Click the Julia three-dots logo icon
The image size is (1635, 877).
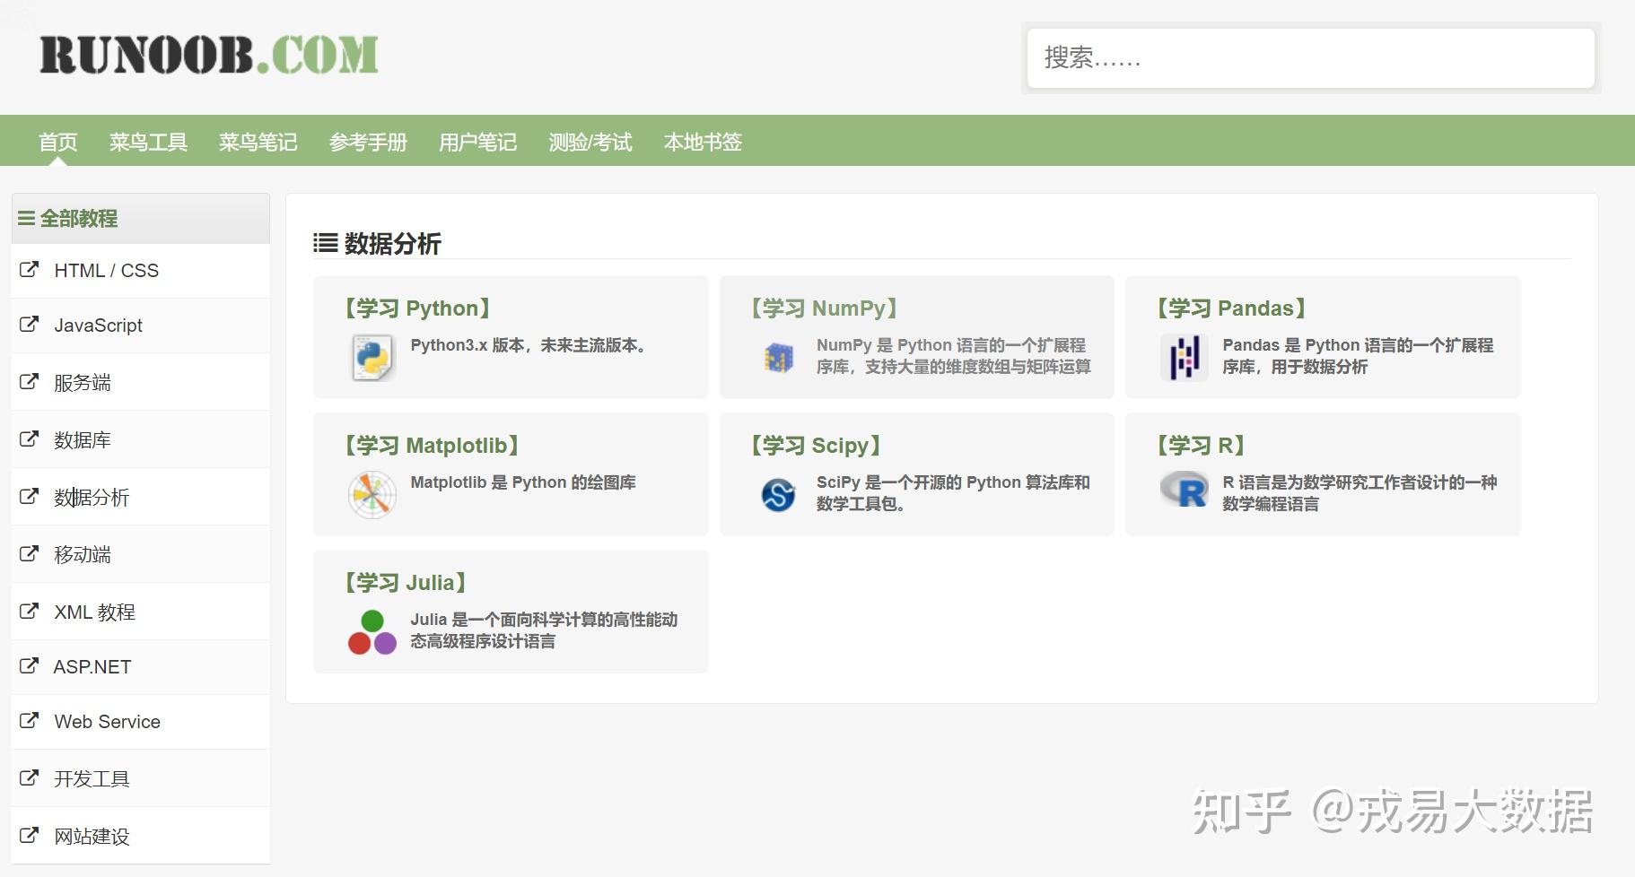tap(372, 632)
